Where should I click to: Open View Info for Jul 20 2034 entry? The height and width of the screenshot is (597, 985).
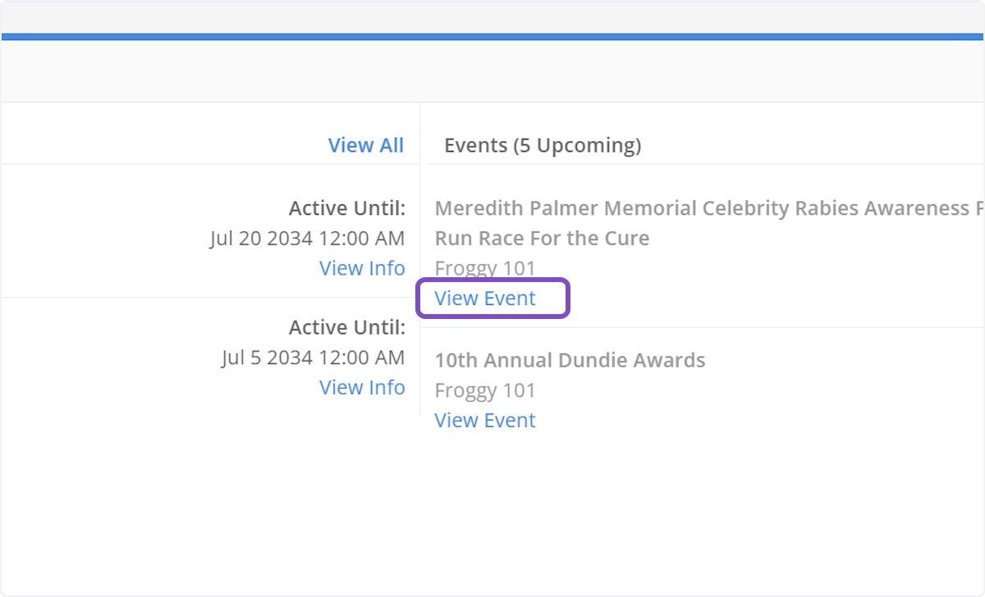[x=362, y=268]
